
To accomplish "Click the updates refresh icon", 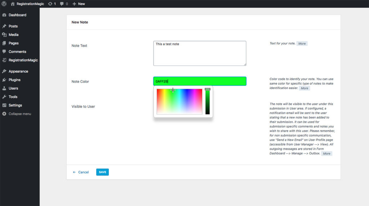I will pyautogui.click(x=50, y=4).
